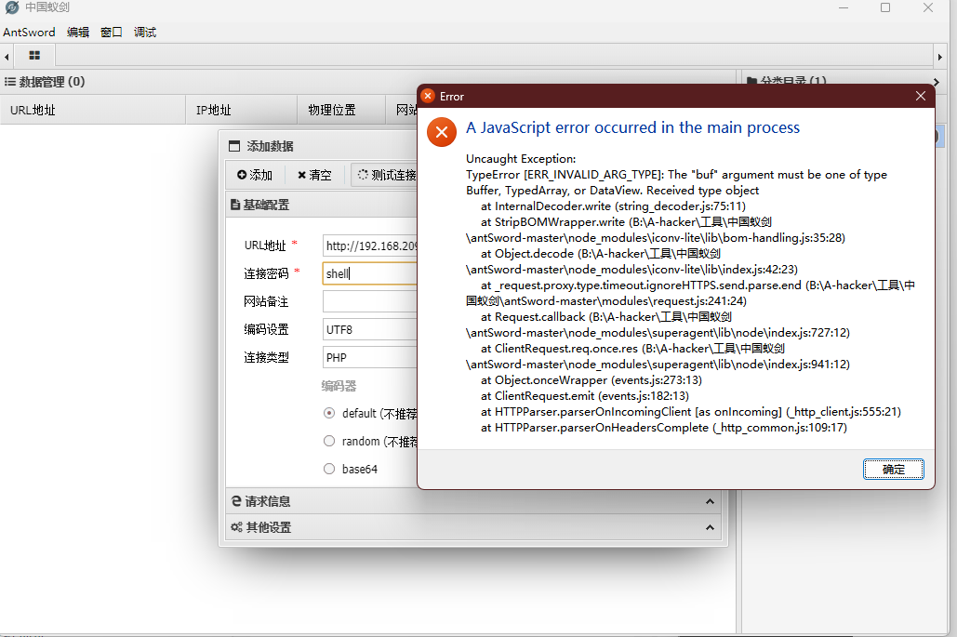Click the 基础配置 document icon

234,204
